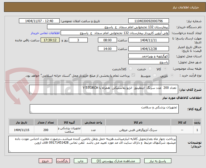
Task: Click the buyer notes text area
Action: pos(92,144)
